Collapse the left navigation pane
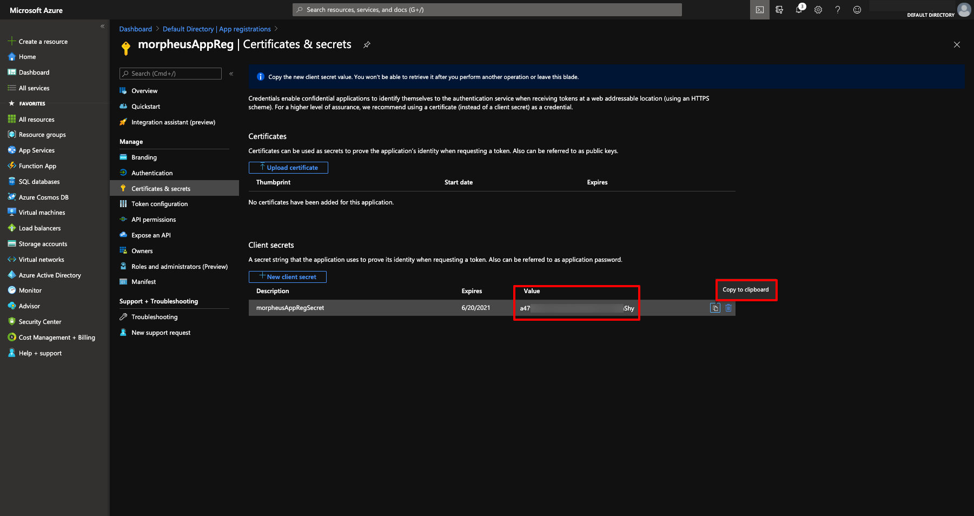The image size is (974, 516). (x=102, y=26)
